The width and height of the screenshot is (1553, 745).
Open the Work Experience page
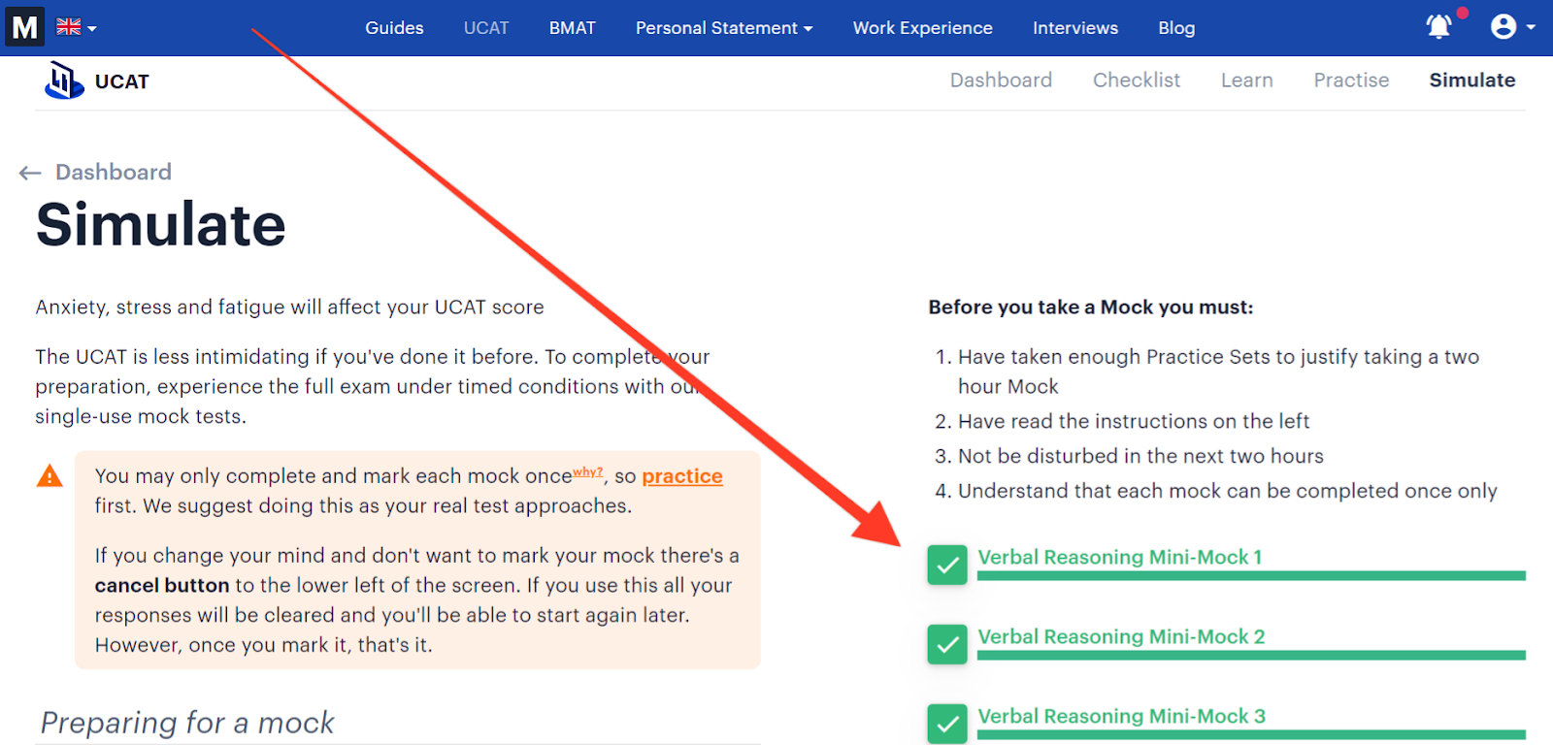coord(923,28)
